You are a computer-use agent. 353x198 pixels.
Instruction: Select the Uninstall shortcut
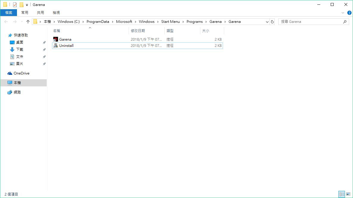66,46
